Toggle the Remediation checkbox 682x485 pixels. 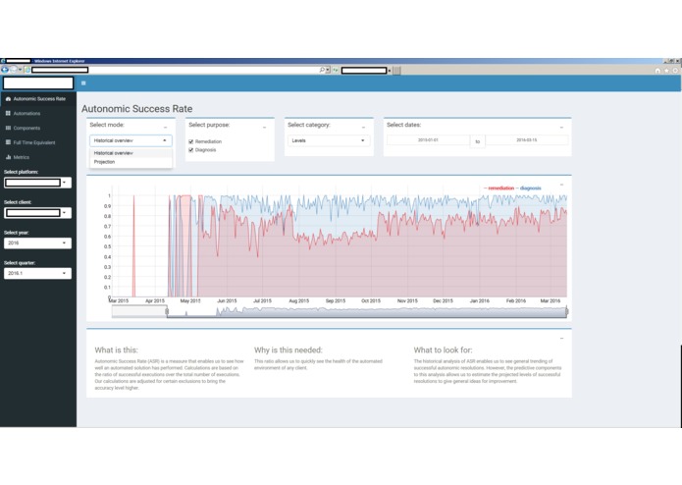[191, 141]
